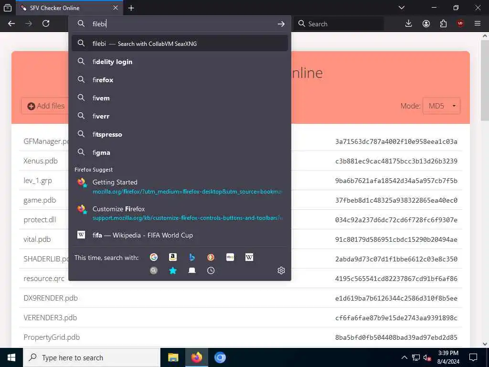Screen dimensions: 489x367
Task: Select the VERENDER3.pdb file name
Action: coord(50,318)
